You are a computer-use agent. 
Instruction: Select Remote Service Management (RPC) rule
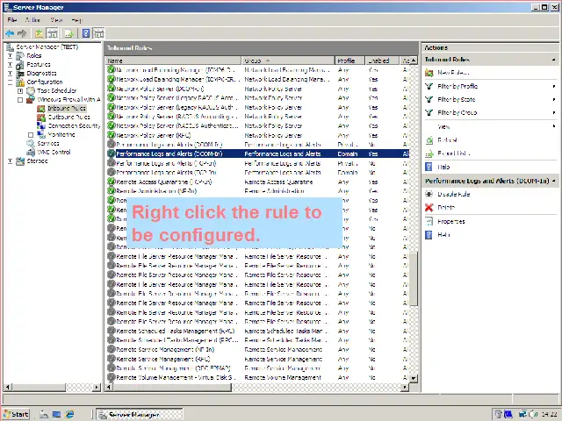pyautogui.click(x=257, y=359)
